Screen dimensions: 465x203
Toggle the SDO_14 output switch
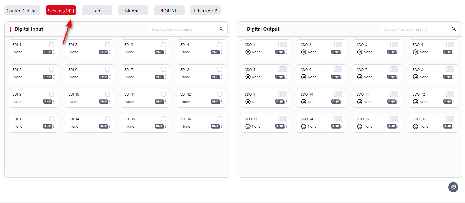tap(338, 119)
